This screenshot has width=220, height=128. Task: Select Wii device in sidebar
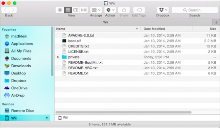click(25, 118)
